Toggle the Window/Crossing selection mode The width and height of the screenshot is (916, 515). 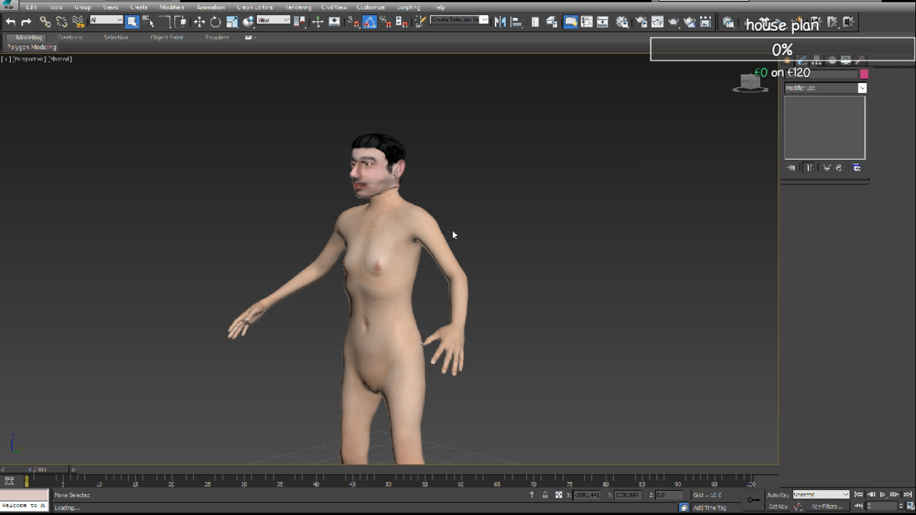tap(181, 22)
